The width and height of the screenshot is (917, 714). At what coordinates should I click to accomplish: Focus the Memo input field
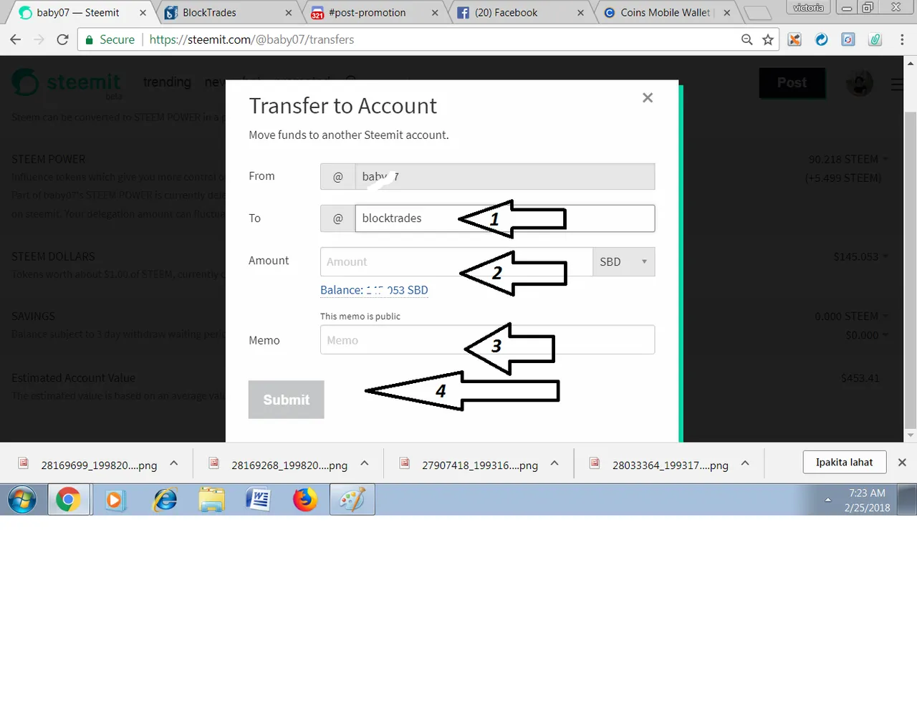point(487,340)
